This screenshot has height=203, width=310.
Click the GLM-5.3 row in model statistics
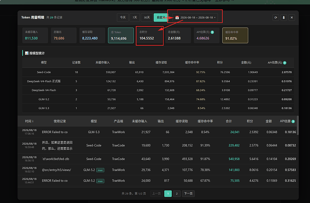158,108
